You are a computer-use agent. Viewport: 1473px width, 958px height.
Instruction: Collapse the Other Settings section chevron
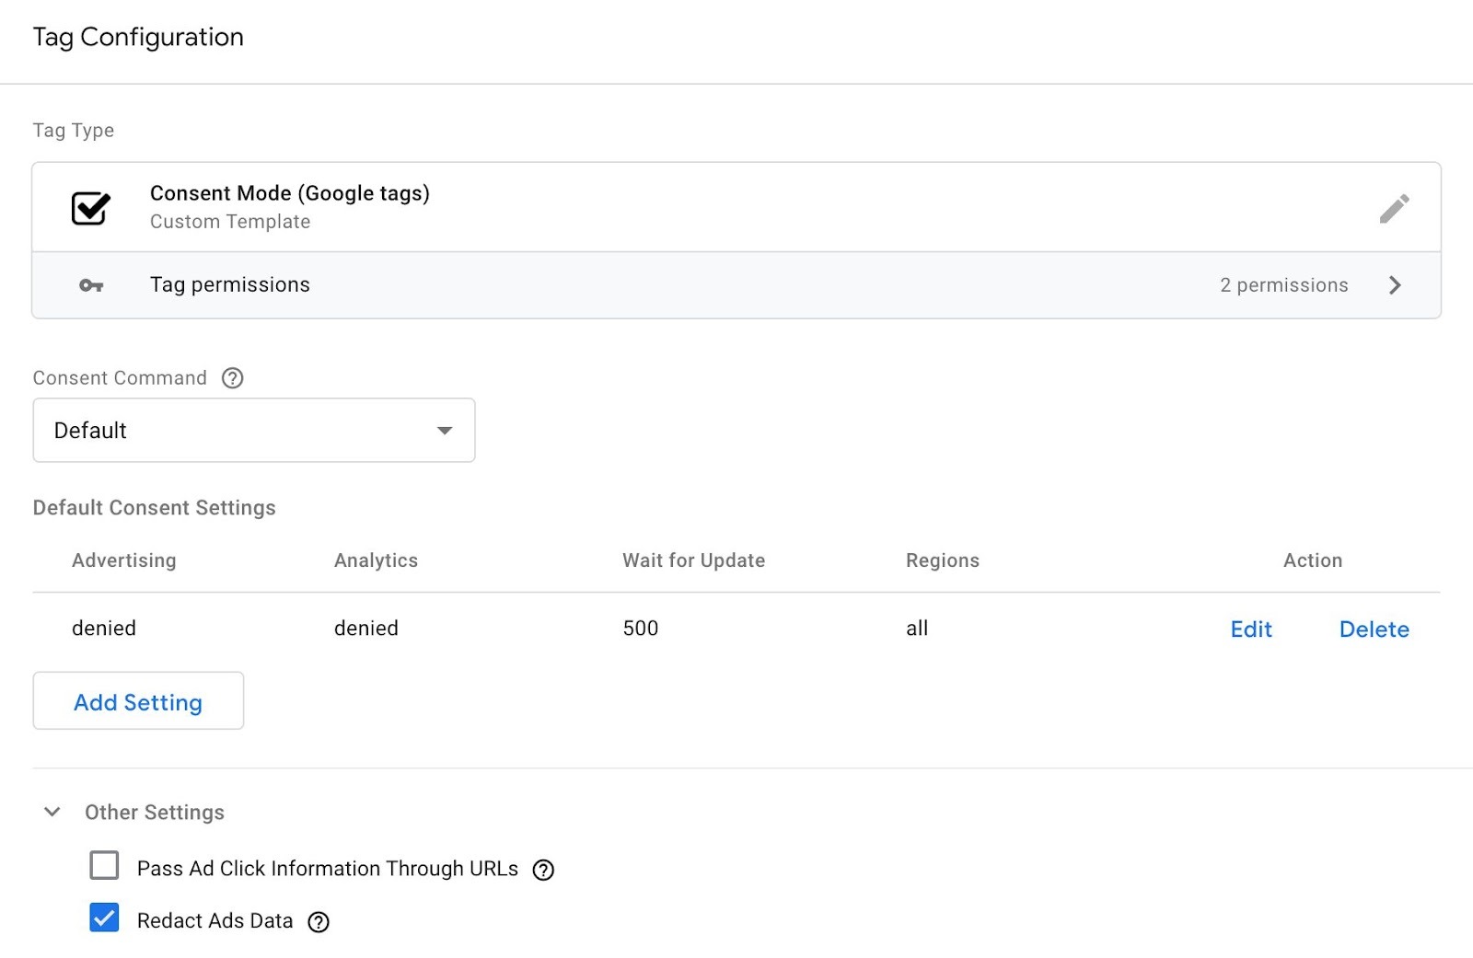coord(52,812)
